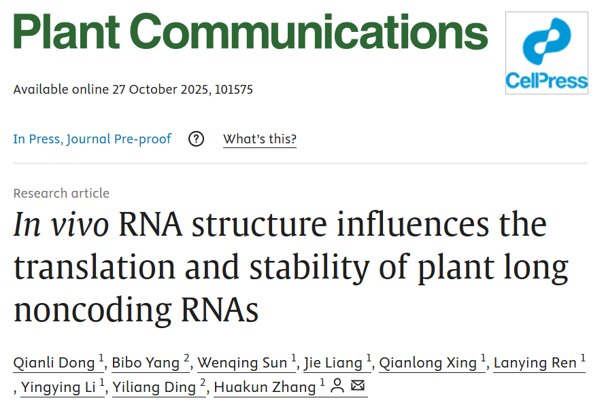The image size is (604, 411).
Task: Click the CellPress logo icon
Action: click(546, 52)
